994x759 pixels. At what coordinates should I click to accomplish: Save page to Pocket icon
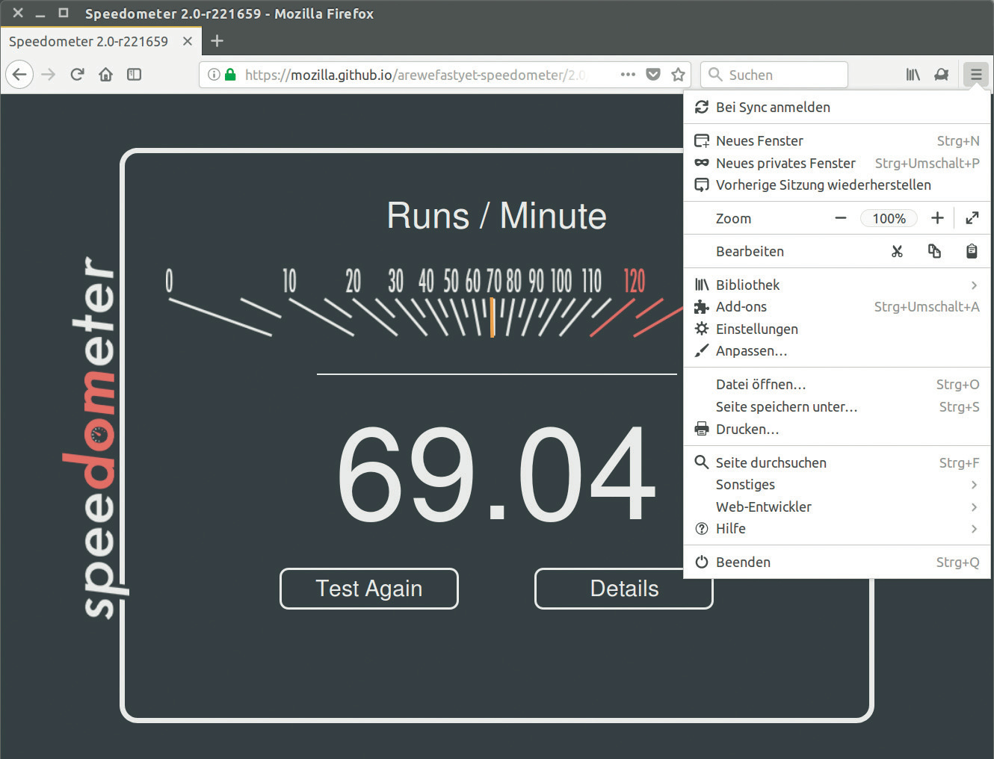pos(653,74)
